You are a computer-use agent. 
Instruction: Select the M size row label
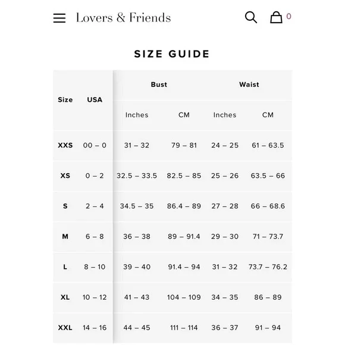point(65,237)
